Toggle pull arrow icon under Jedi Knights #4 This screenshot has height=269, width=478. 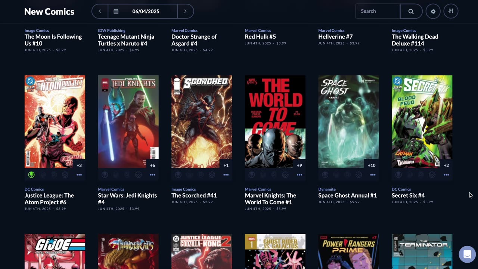(x=105, y=174)
